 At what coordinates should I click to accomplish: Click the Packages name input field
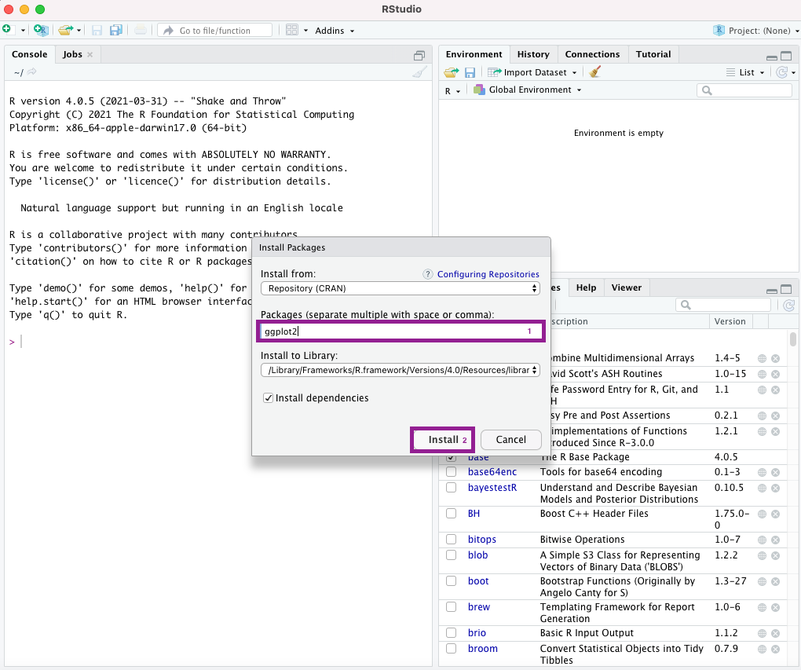393,331
